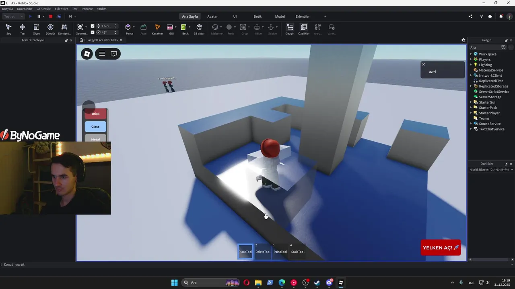Expand the Workspace tree node
515x289 pixels.
point(471,54)
